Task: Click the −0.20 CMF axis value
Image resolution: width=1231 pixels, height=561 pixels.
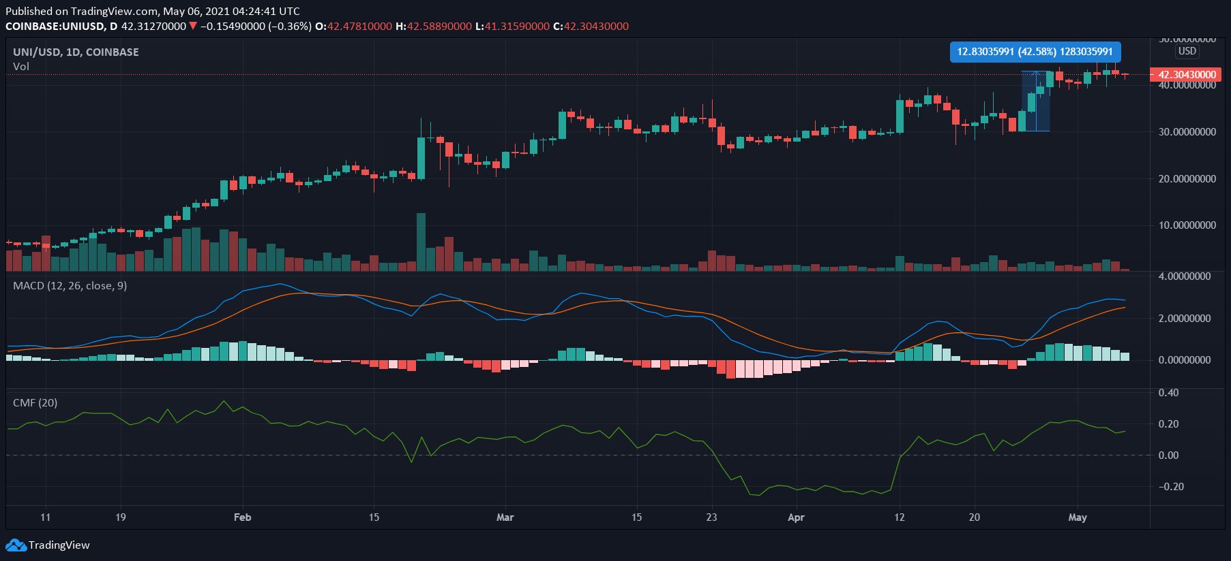Action: [x=1170, y=486]
